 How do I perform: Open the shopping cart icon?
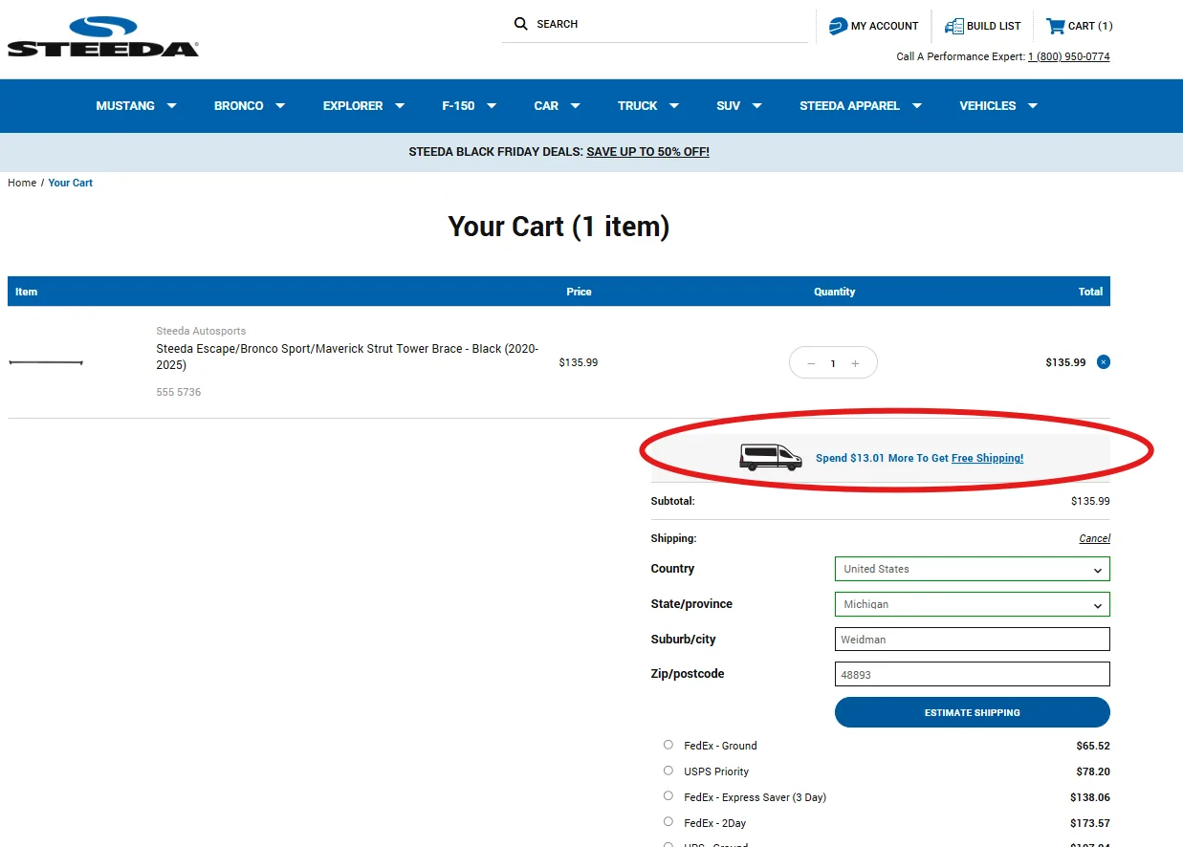coord(1055,26)
